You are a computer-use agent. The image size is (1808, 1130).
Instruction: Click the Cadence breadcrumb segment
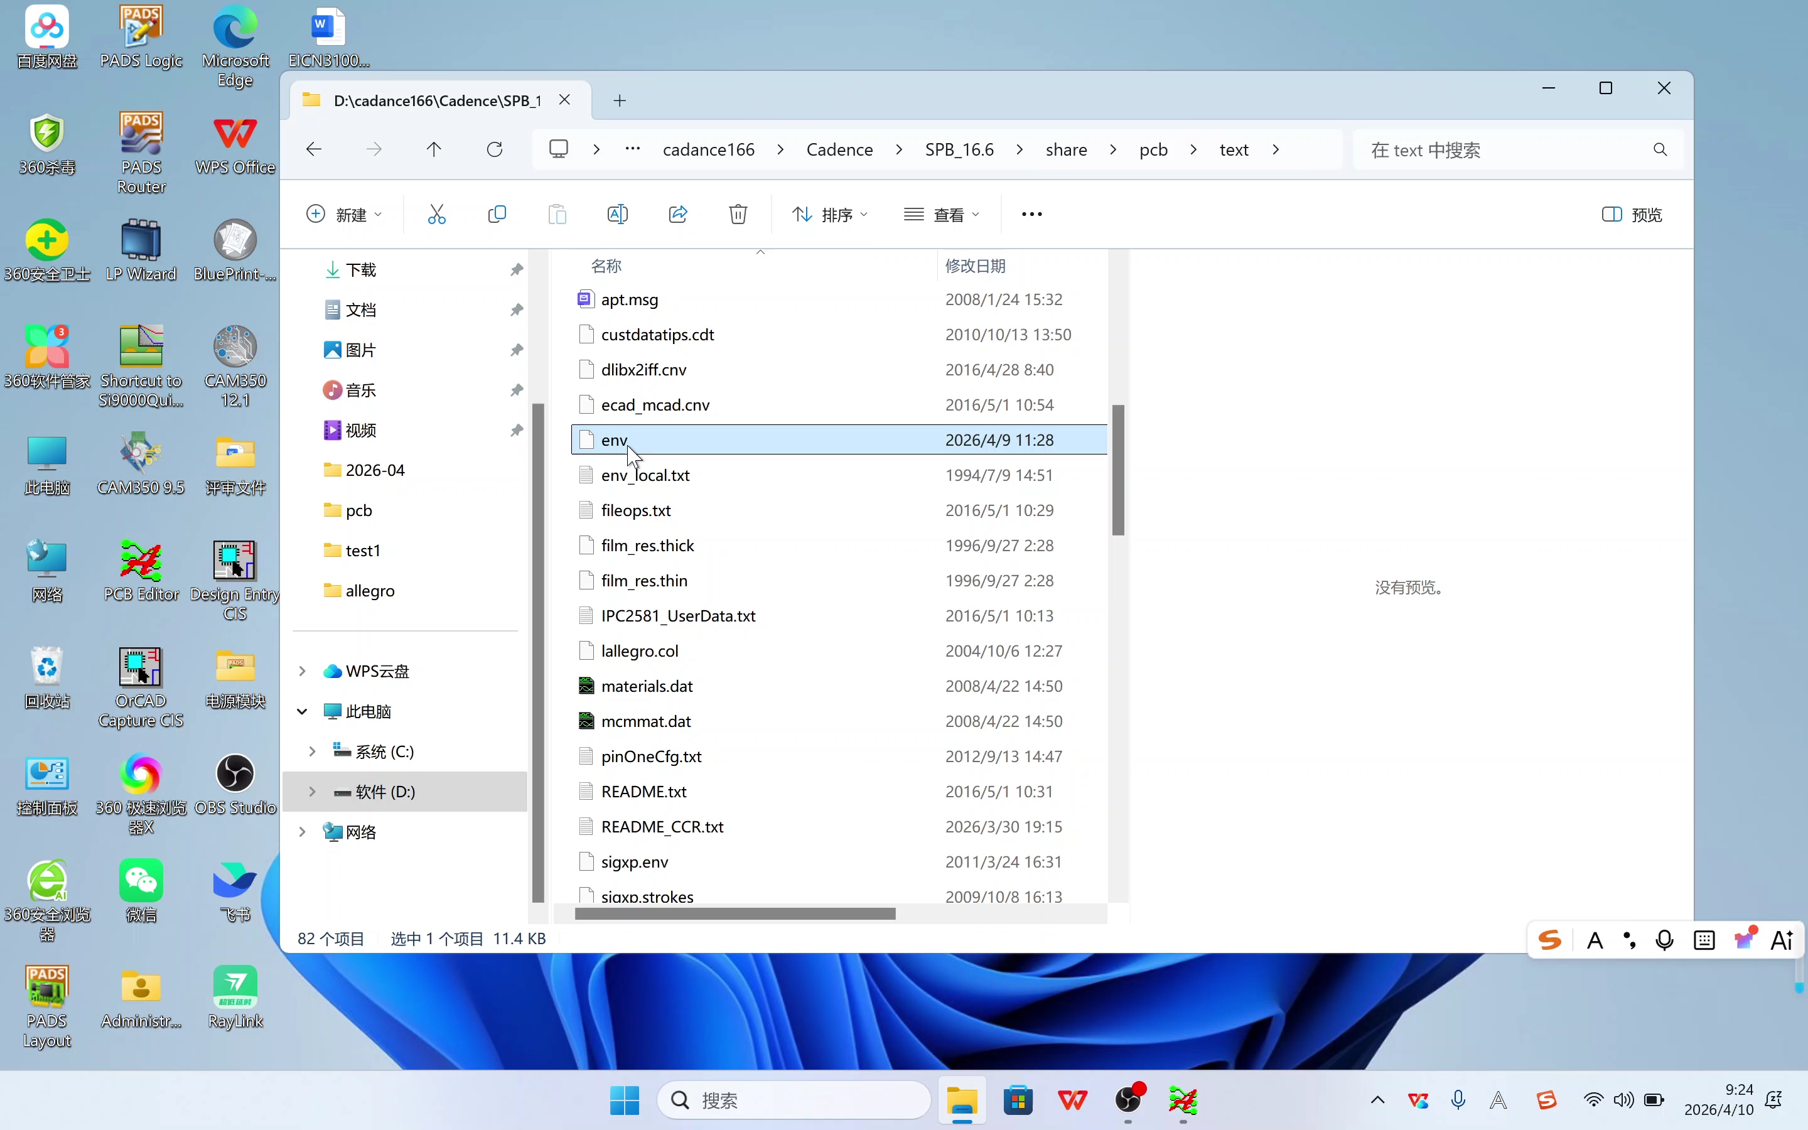(840, 149)
